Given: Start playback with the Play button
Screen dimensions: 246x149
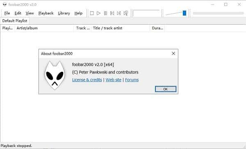Looking at the screenshot, I should coord(98,13).
